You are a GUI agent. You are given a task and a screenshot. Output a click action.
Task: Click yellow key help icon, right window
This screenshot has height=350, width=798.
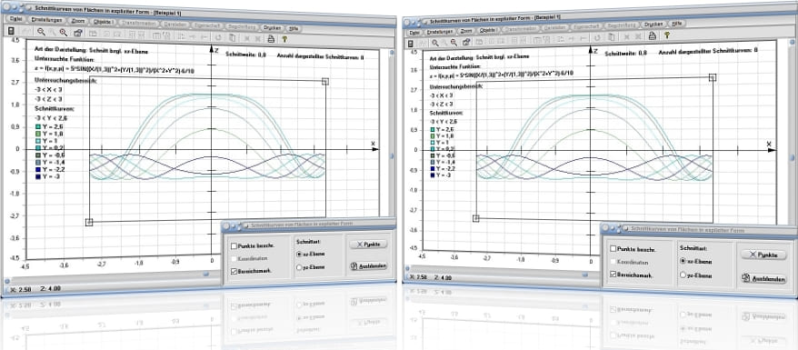[666, 35]
